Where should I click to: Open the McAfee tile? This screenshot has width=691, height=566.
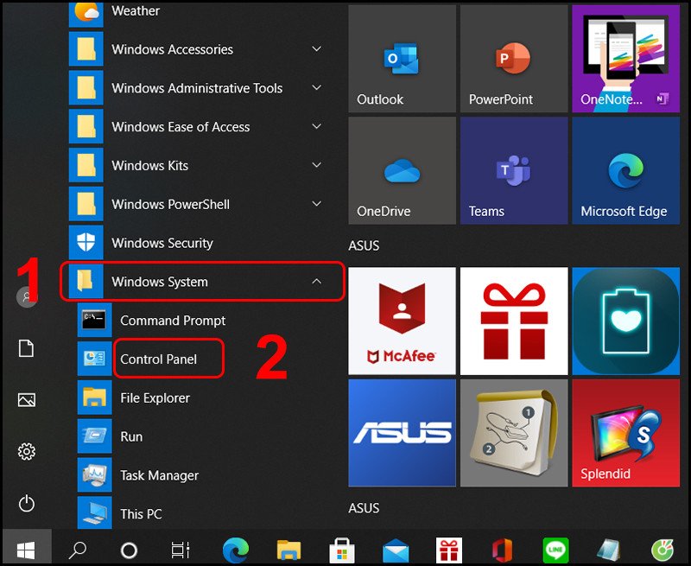click(x=401, y=320)
